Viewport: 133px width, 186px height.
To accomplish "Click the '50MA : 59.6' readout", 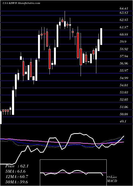I will click(x=17, y=182).
